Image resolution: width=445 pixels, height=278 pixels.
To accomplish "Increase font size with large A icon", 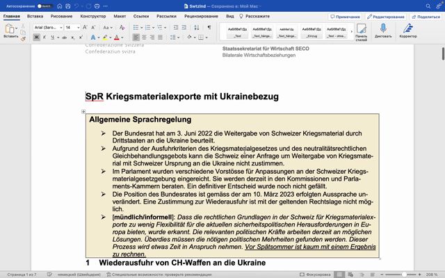I will [85, 28].
